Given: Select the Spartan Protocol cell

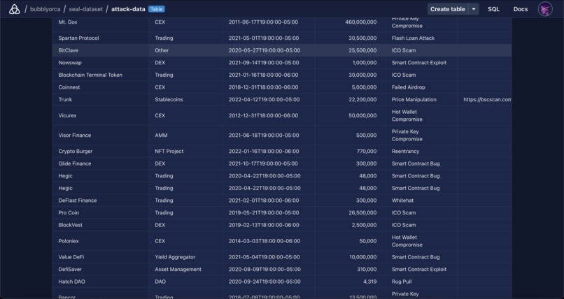Looking at the screenshot, I should pyautogui.click(x=101, y=38).
